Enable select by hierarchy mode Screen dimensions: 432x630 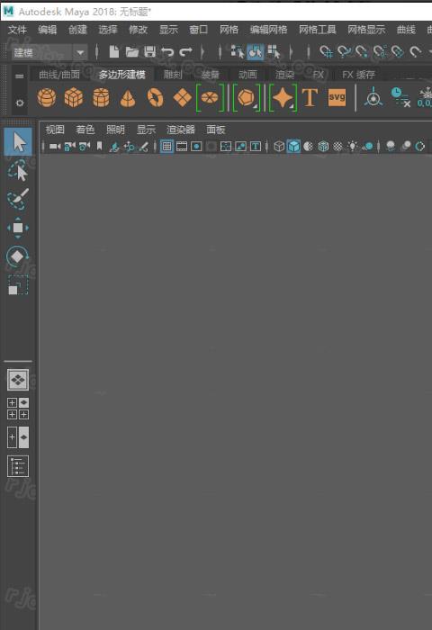tap(237, 52)
